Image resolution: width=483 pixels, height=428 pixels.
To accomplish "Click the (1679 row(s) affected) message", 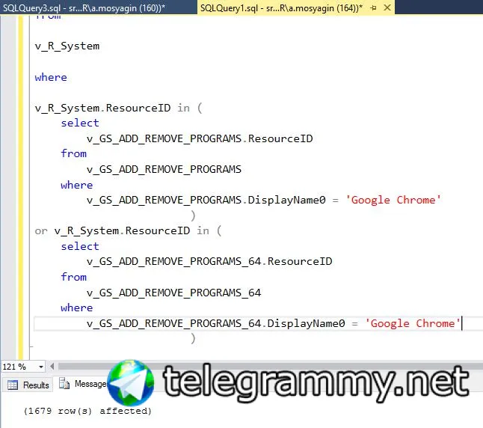I will click(87, 411).
